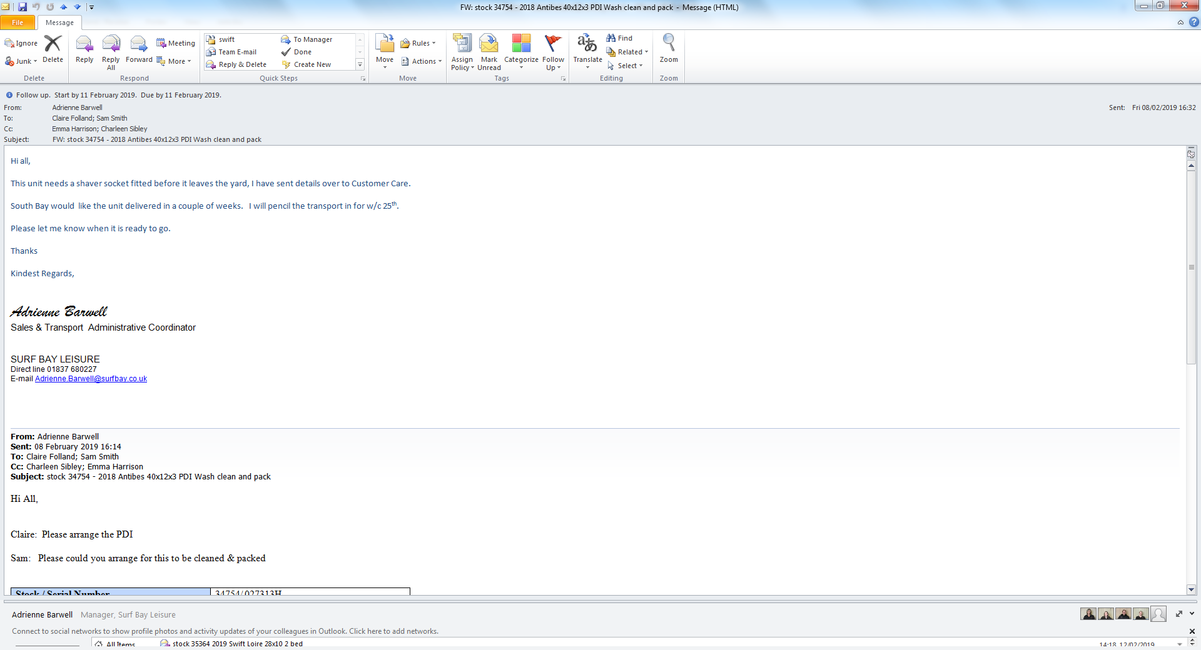Screen dimensions: 1201x650
Task: Click the Save icon in title bar
Action: click(x=23, y=7)
